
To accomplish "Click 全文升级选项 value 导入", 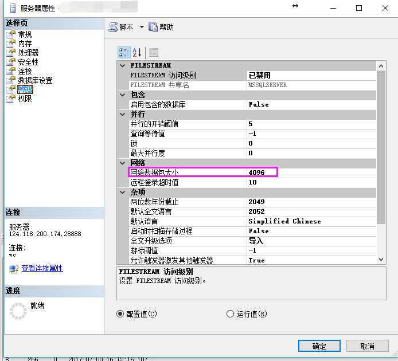I will pyautogui.click(x=256, y=241).
